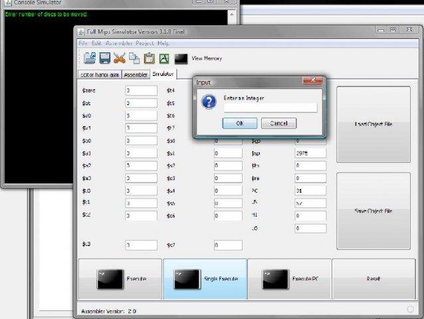Click the View Memory label in toolbar
Image resolution: width=424 pixels, height=319 pixels.
point(207,58)
